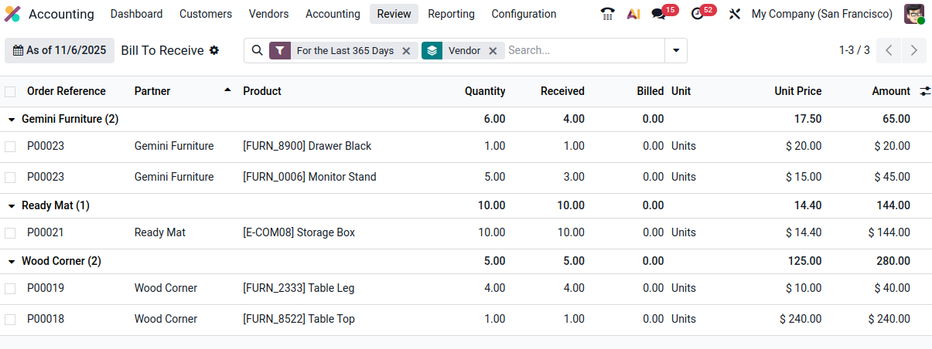This screenshot has height=349, width=932.
Task: Open the VoIP phone icon
Action: click(608, 14)
